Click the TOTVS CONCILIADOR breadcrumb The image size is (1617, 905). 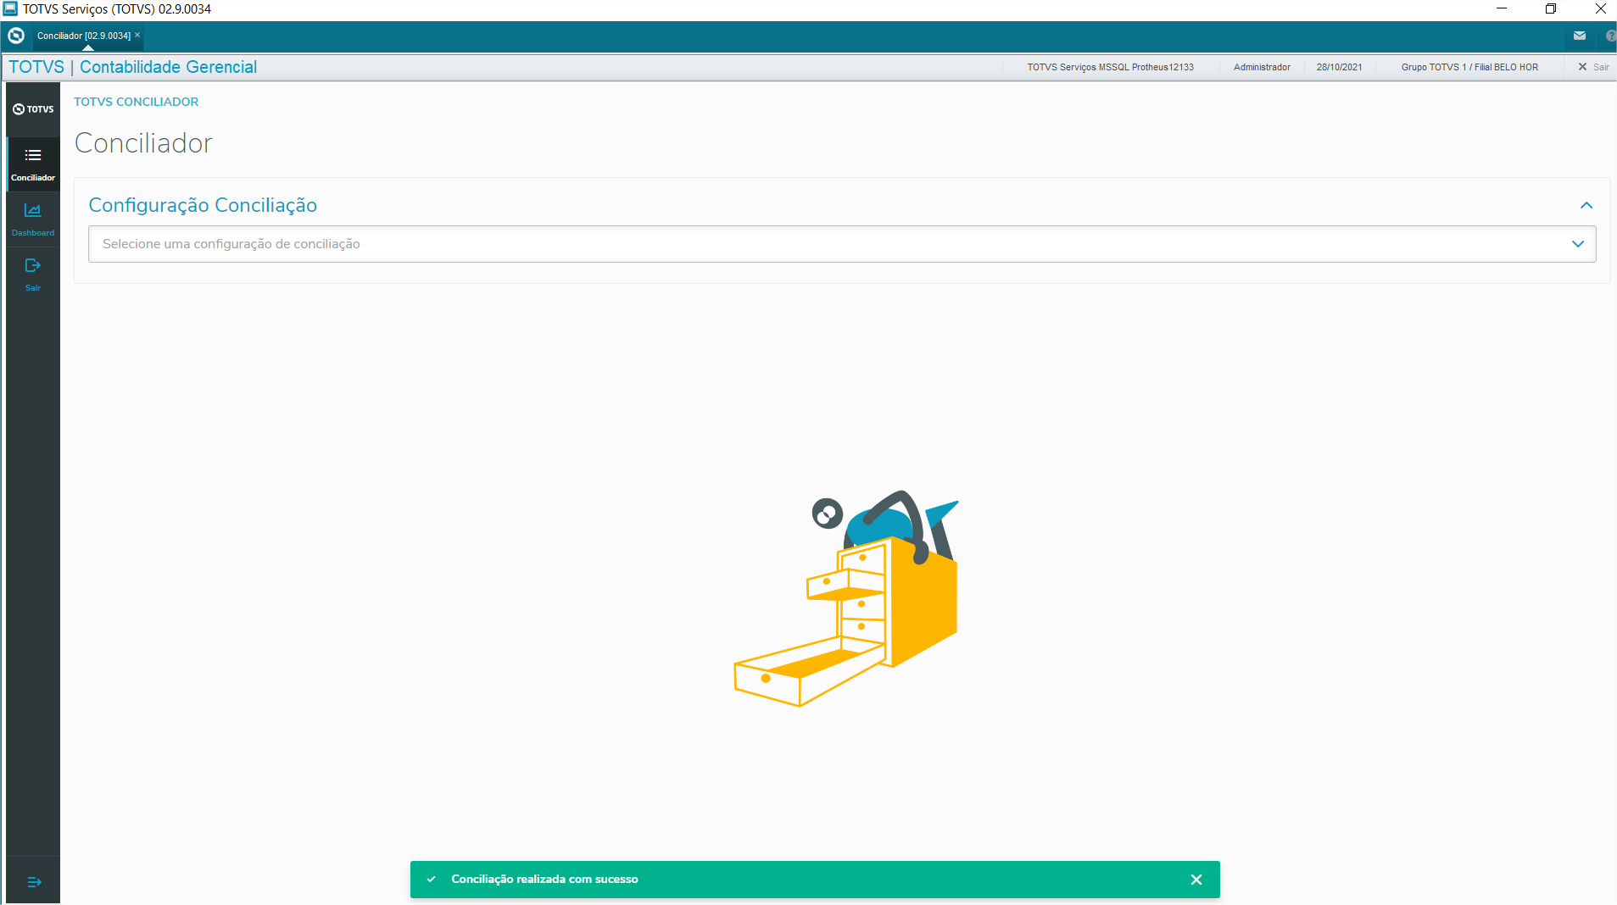click(136, 102)
